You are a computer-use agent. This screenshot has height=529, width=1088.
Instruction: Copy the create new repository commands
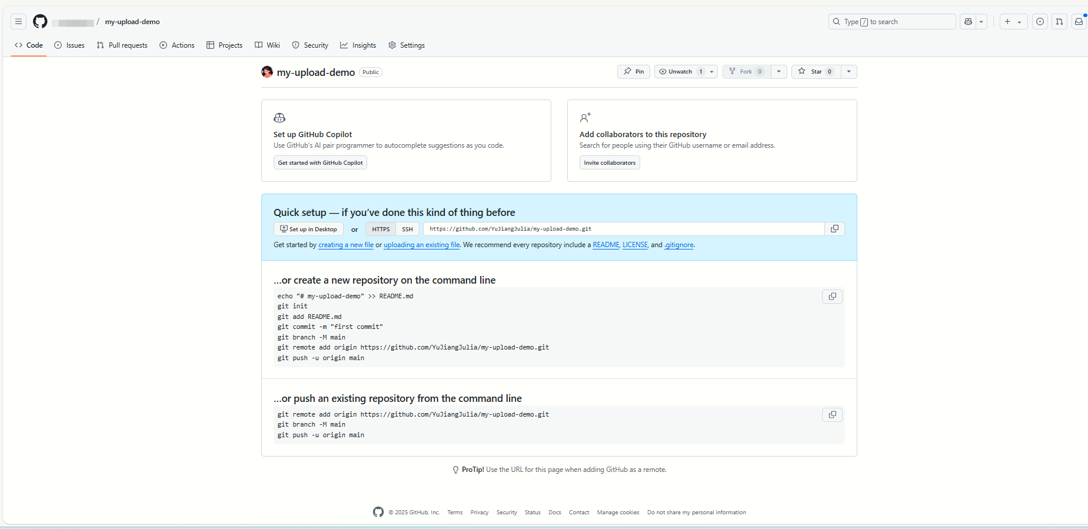[x=832, y=297]
